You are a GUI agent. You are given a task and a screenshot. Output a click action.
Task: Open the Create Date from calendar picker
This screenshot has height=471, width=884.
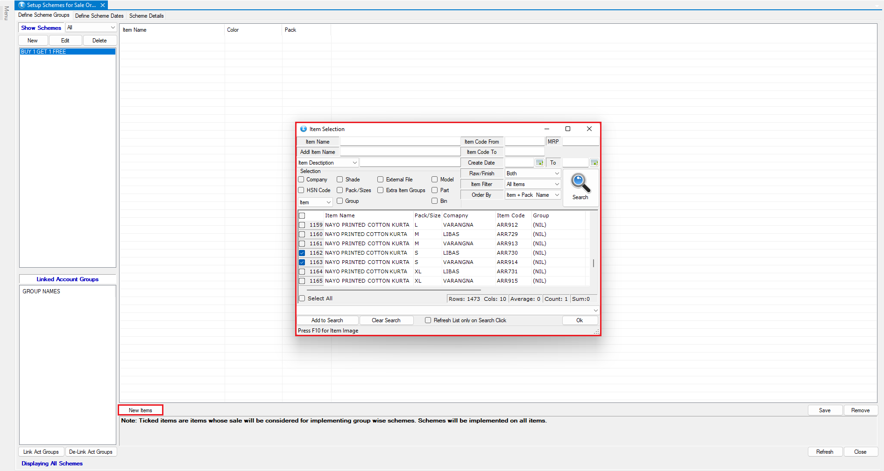(539, 163)
